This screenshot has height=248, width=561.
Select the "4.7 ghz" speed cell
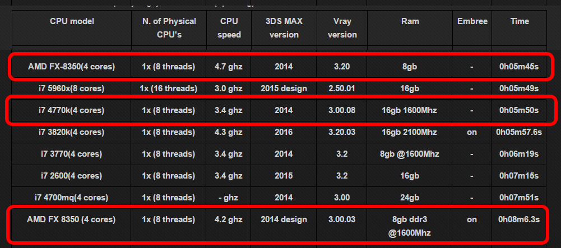229,67
